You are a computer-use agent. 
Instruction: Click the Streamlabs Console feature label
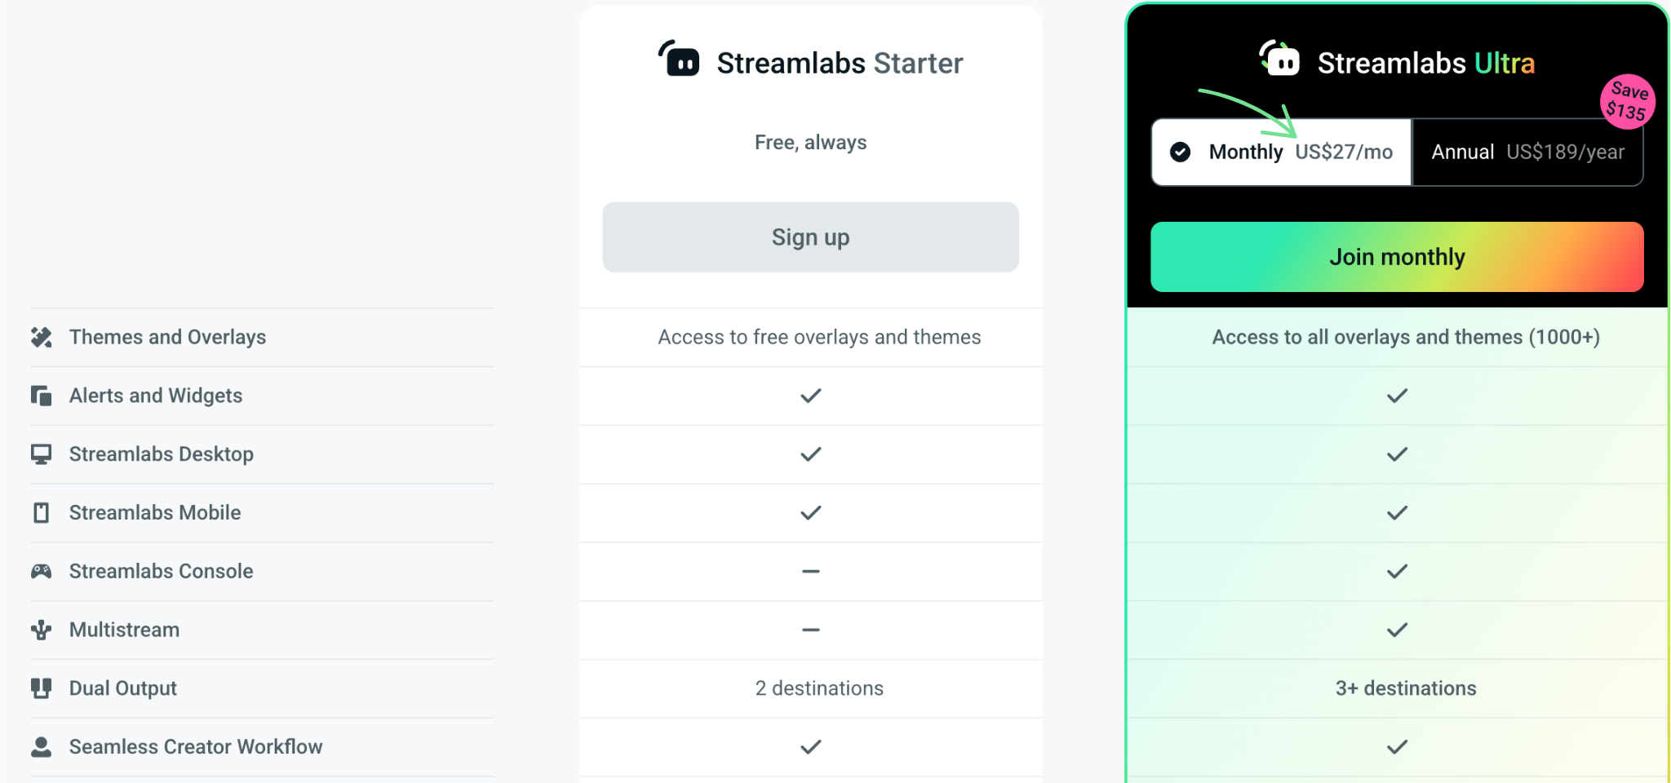coord(161,572)
